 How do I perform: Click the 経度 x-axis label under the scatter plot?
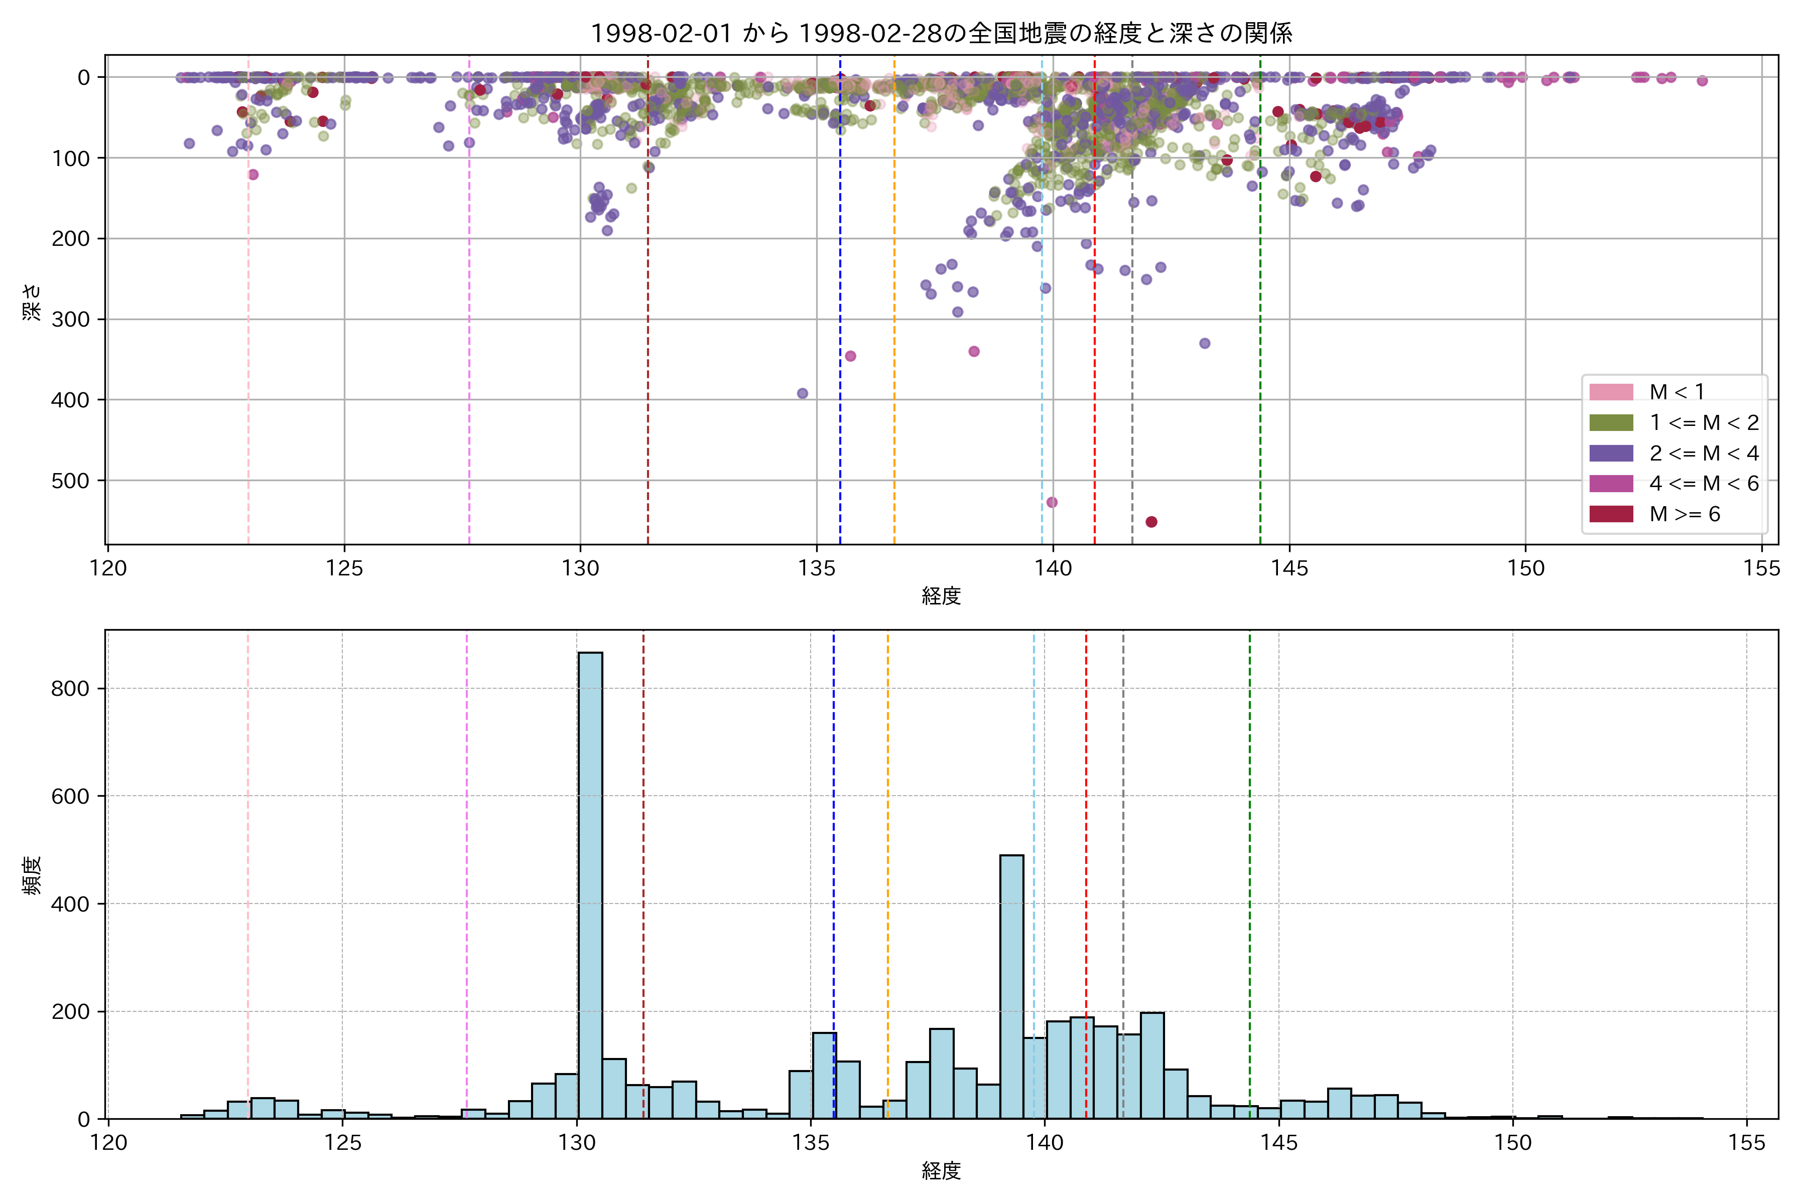click(941, 596)
